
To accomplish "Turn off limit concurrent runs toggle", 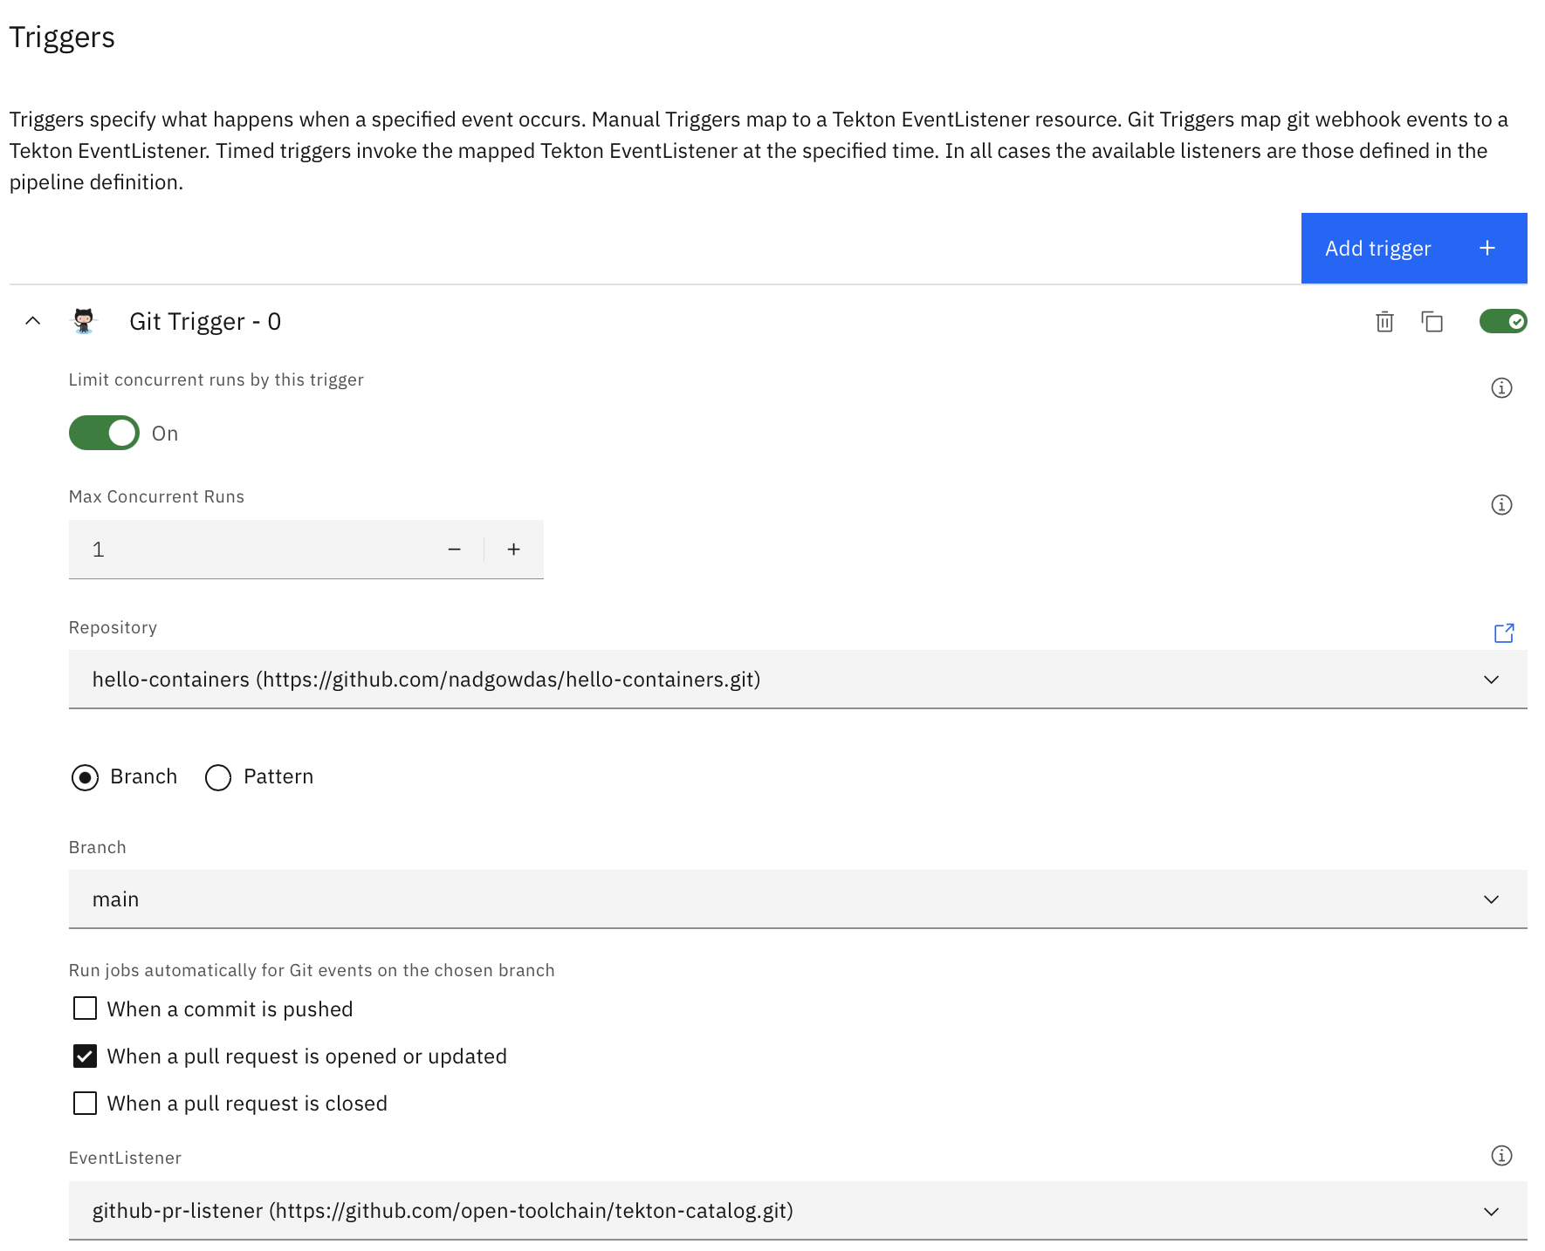I will (x=104, y=433).
